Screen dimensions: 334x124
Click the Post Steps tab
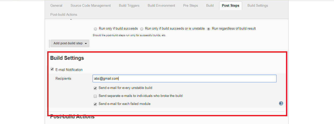pos(230,5)
